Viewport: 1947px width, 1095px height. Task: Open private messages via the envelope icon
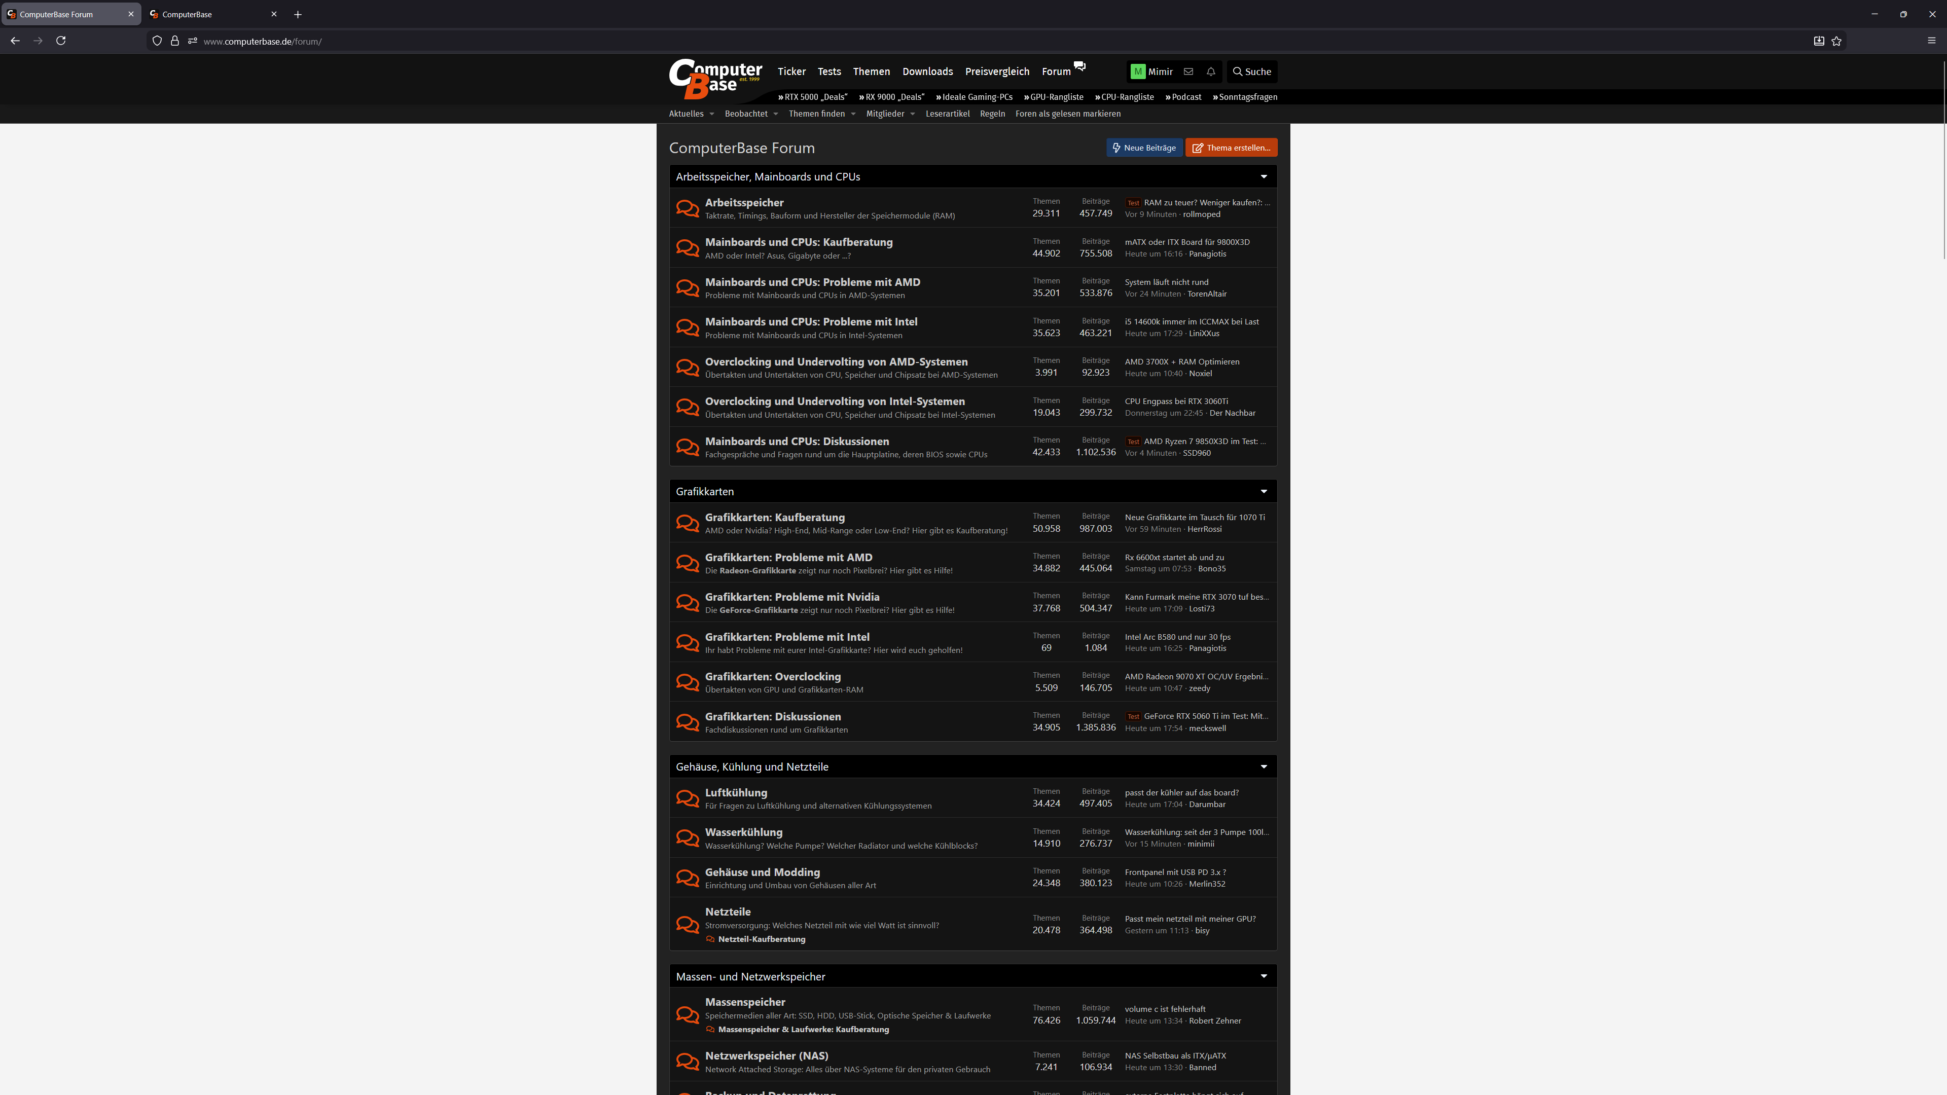[x=1188, y=71]
